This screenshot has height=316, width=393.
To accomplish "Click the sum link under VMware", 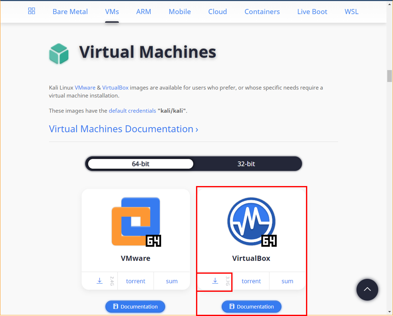I will 172,281.
